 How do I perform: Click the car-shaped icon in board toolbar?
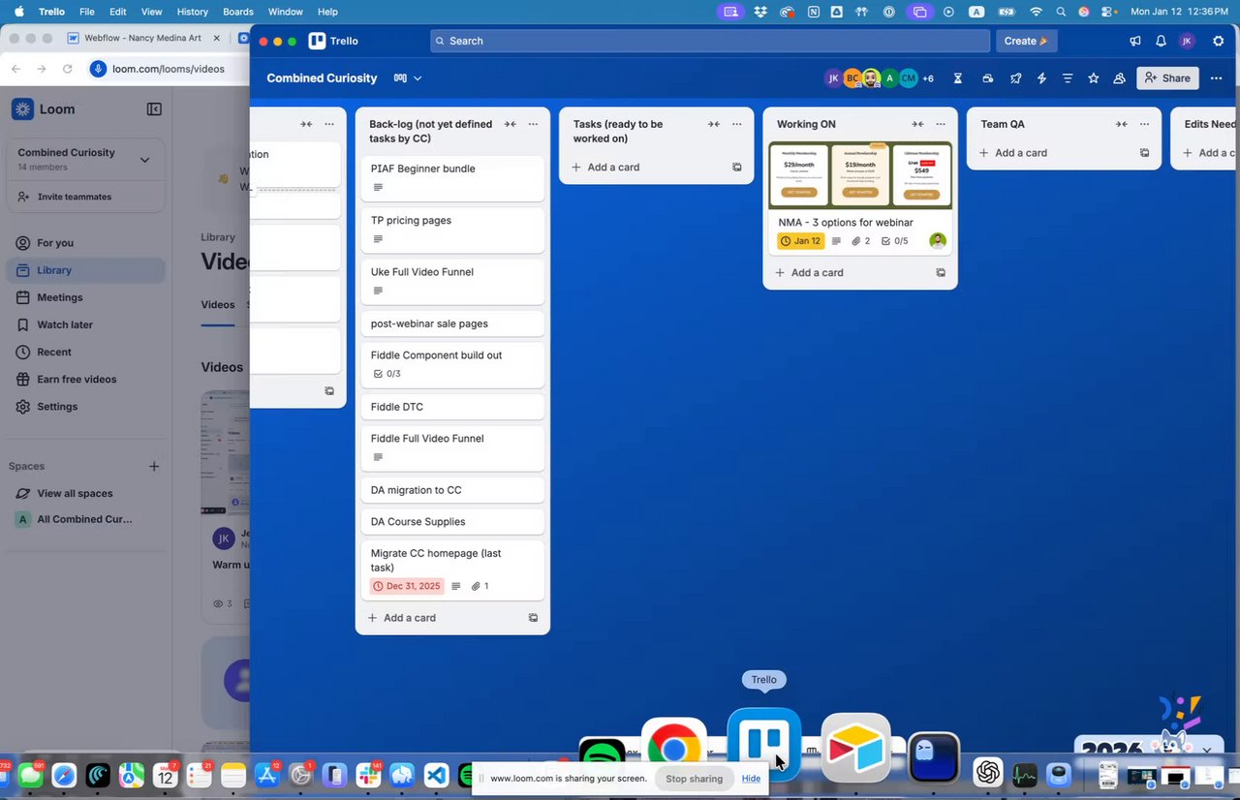coord(987,78)
